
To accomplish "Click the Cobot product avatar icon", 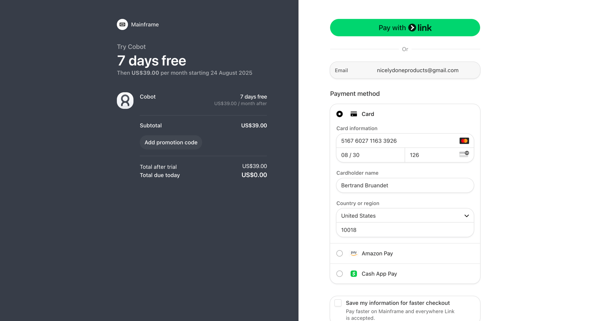I will click(x=125, y=101).
